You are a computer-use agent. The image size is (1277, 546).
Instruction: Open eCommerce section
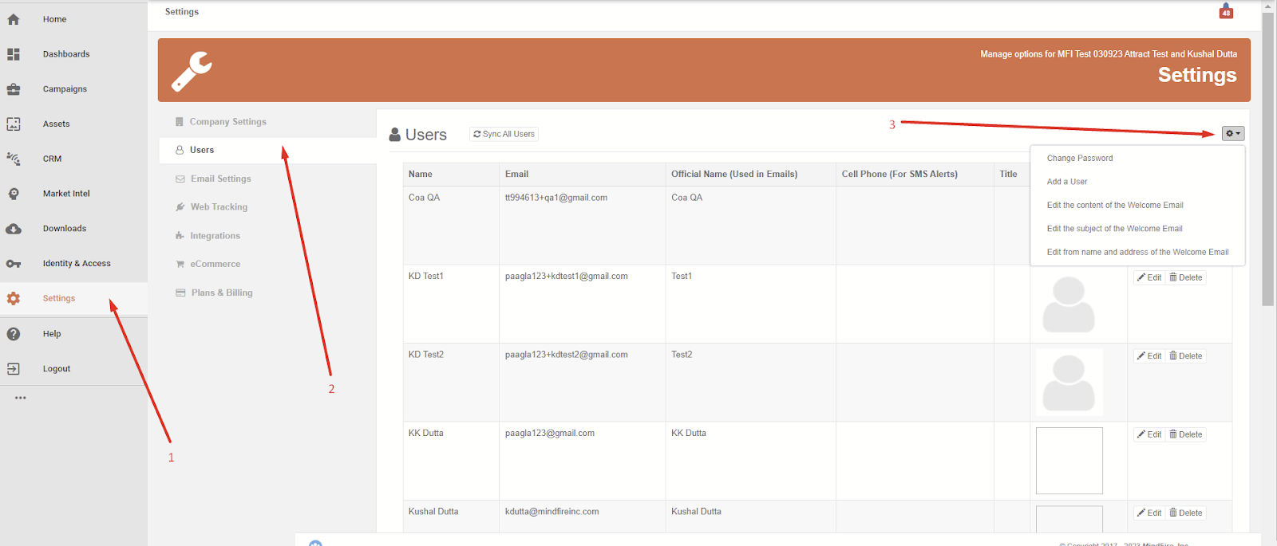coord(215,264)
